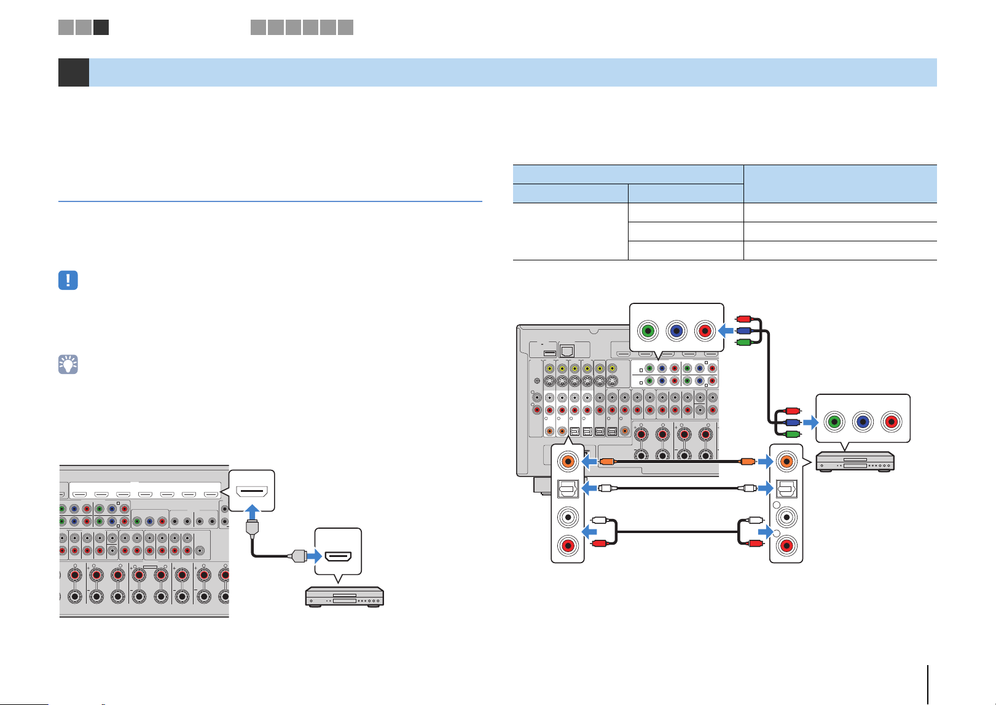Viewport: 996px width, 705px height.
Task: Click the white analog audio jack in the player callout
Action: coord(786,517)
